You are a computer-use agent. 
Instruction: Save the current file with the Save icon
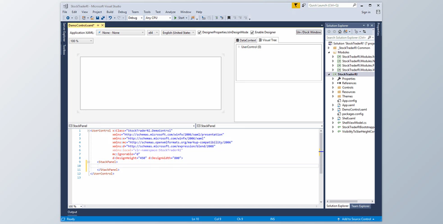[97, 18]
